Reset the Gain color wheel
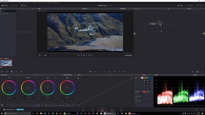The width and height of the screenshot is (205, 115). click(x=55, y=78)
